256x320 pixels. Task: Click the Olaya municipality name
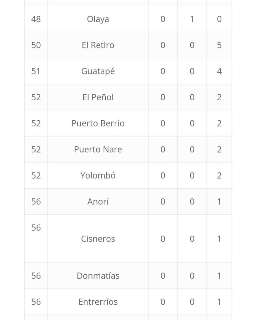98,19
